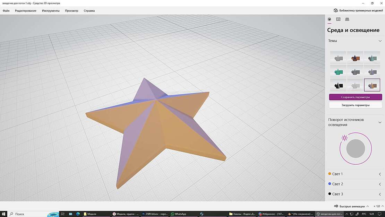The height and width of the screenshot is (217, 385).
Task: Collapse the Поворот источников освещения section
Action: (380, 122)
